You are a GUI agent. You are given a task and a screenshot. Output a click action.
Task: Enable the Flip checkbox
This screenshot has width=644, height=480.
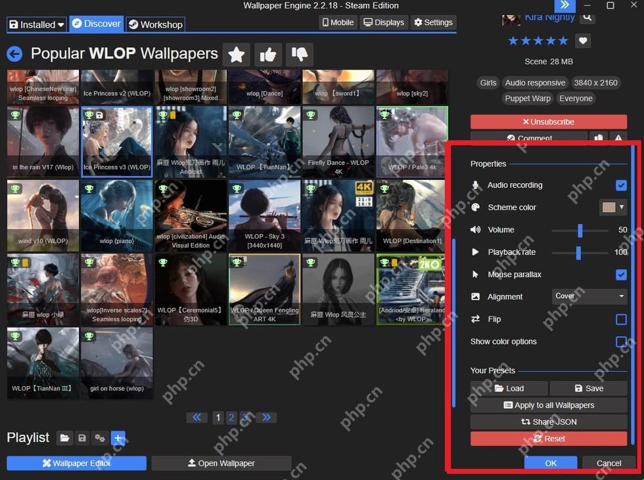pos(621,319)
